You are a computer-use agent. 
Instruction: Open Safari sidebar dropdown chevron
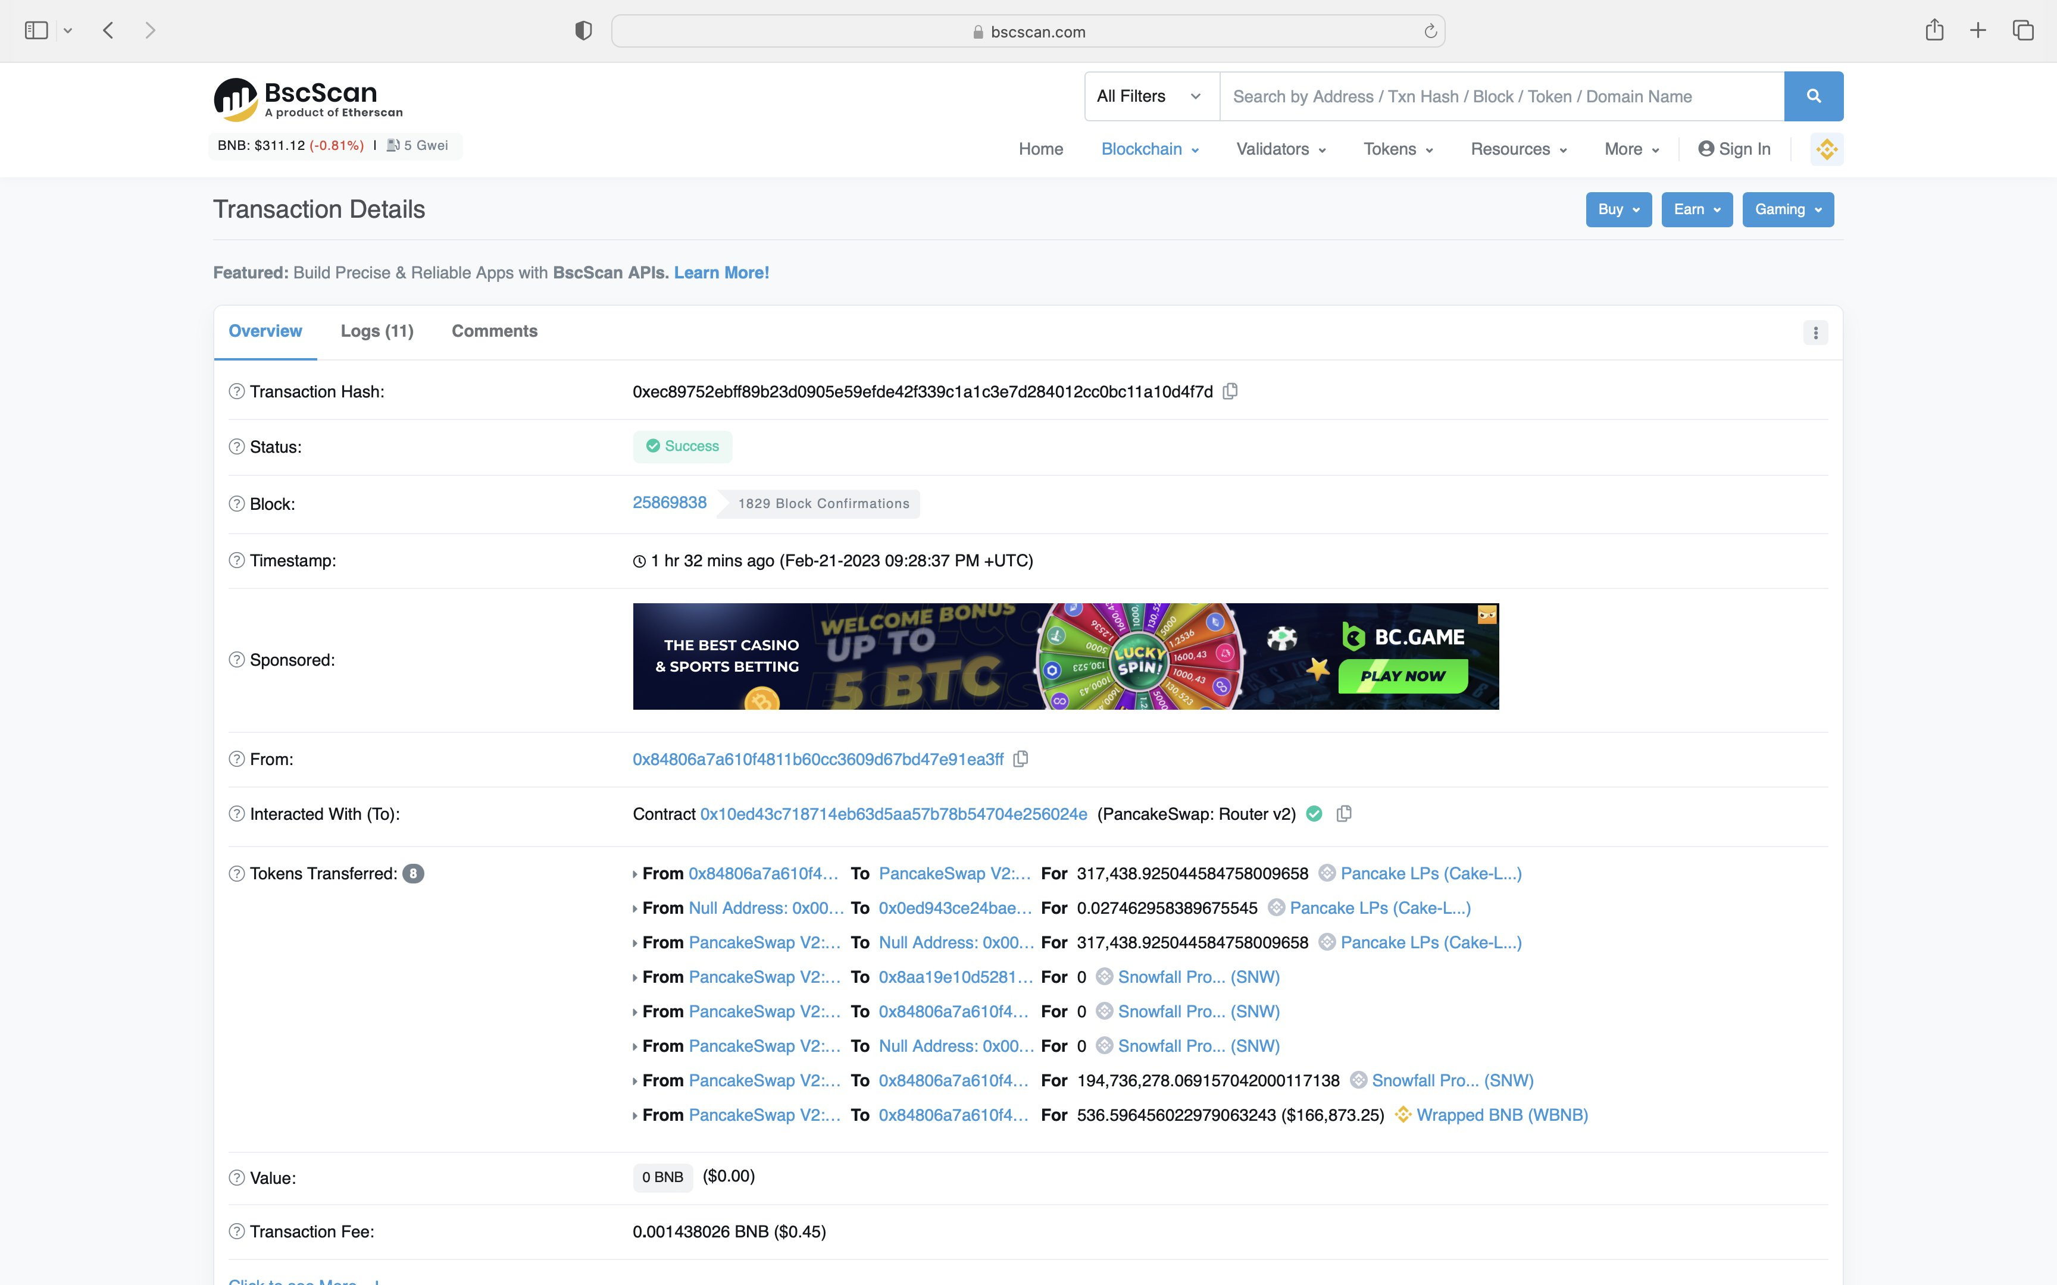coord(68,30)
